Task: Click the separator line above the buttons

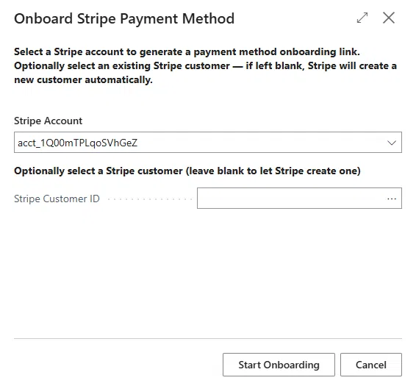Action: [208, 338]
